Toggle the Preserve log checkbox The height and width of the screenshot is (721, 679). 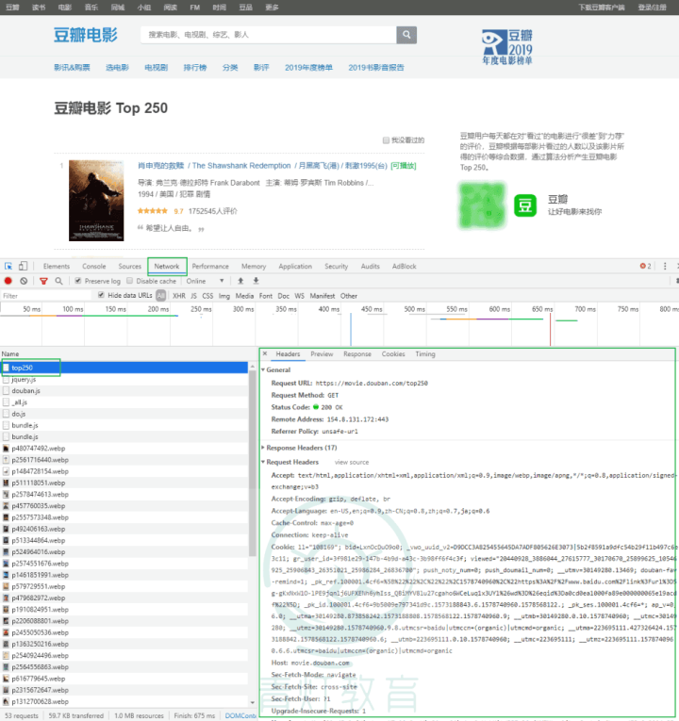coord(78,281)
